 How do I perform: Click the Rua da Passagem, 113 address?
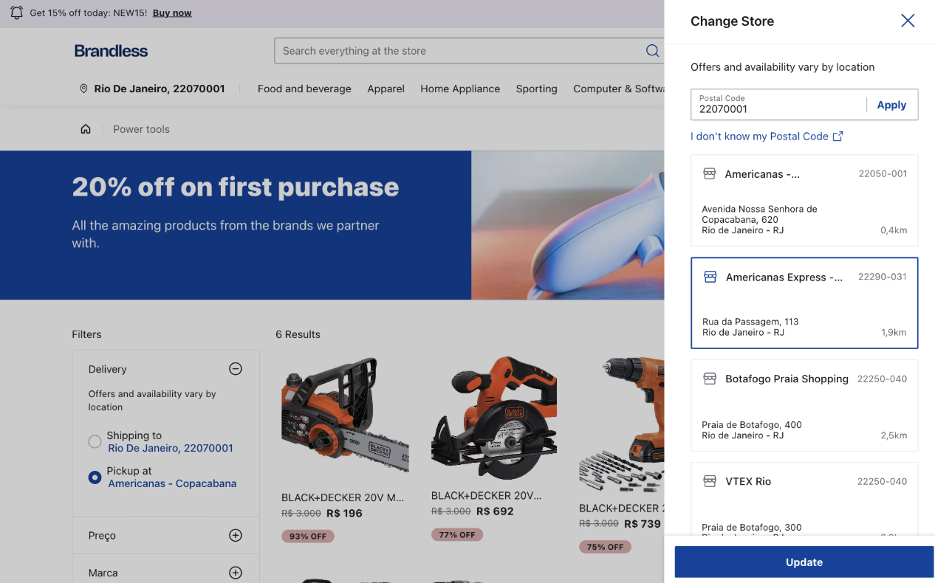tap(750, 322)
